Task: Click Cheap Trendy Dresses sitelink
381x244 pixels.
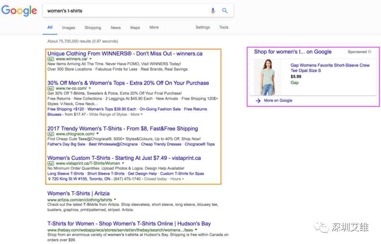Action: (161, 144)
